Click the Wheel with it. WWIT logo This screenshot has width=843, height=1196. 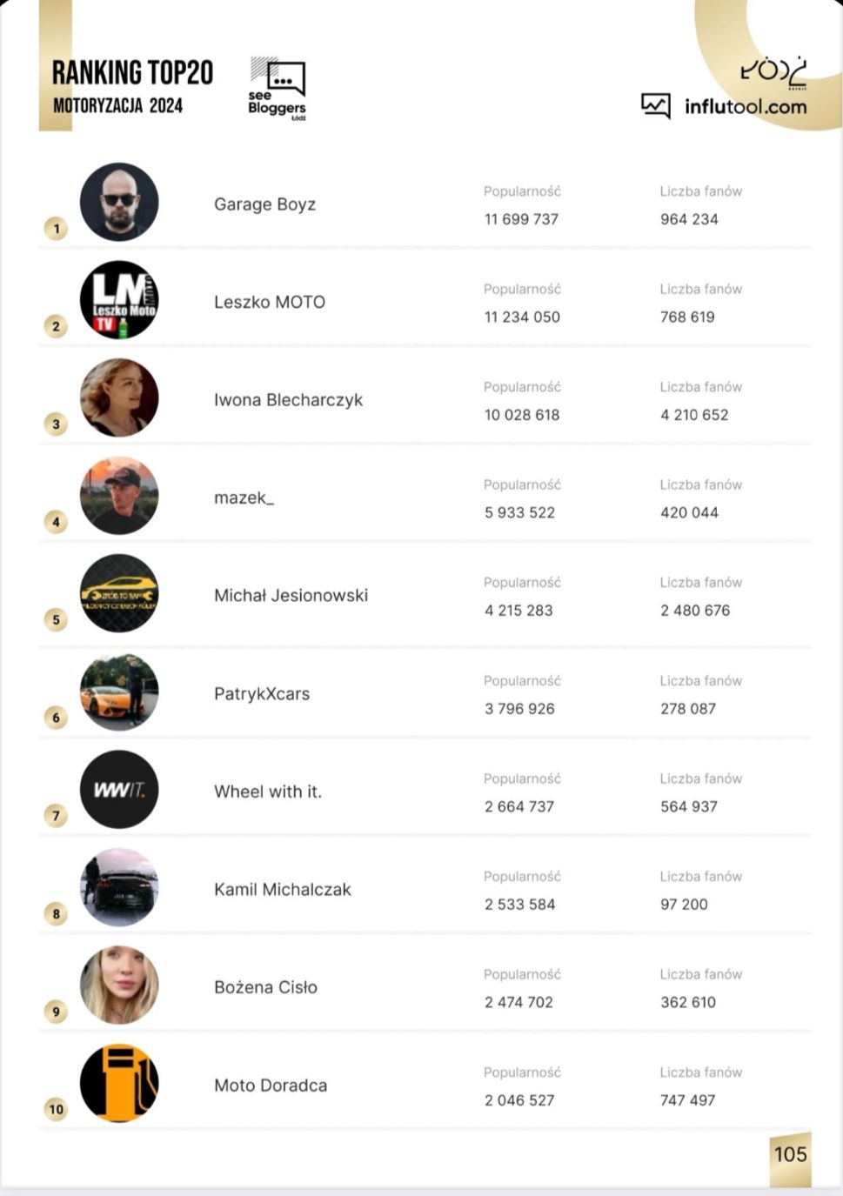tap(119, 790)
